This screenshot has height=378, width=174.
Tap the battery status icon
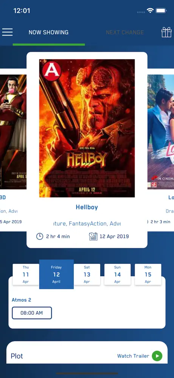pos(161,11)
